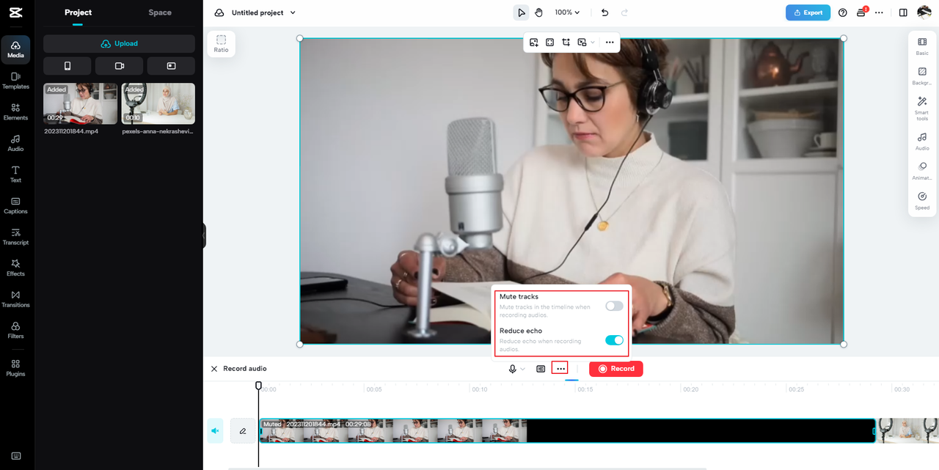Open the Transitions panel

15,298
